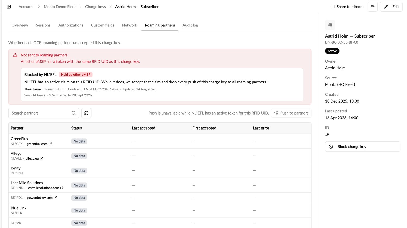The width and height of the screenshot is (407, 228).
Task: Click the search magnifier icon
Action: click(x=74, y=113)
